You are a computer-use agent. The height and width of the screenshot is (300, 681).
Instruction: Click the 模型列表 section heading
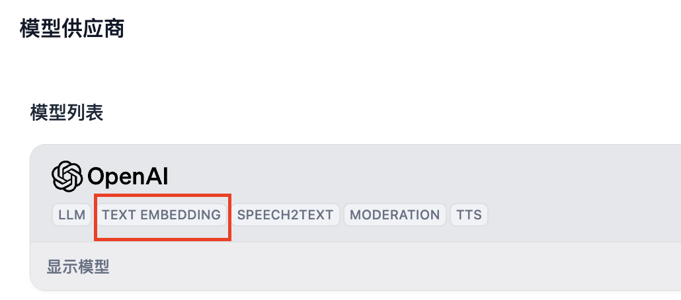pyautogui.click(x=67, y=113)
